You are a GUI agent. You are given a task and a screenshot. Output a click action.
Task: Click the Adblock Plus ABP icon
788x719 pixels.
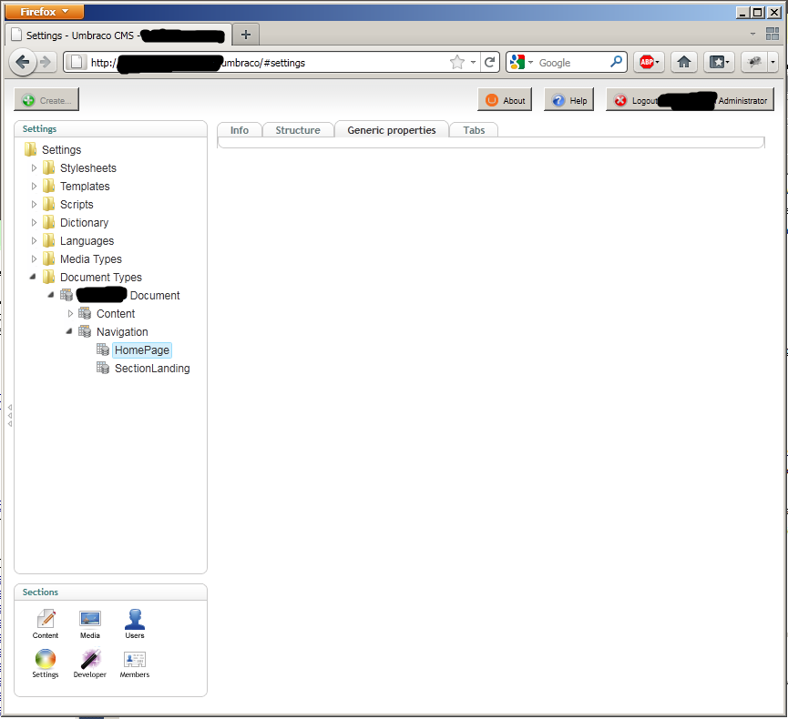(x=647, y=62)
